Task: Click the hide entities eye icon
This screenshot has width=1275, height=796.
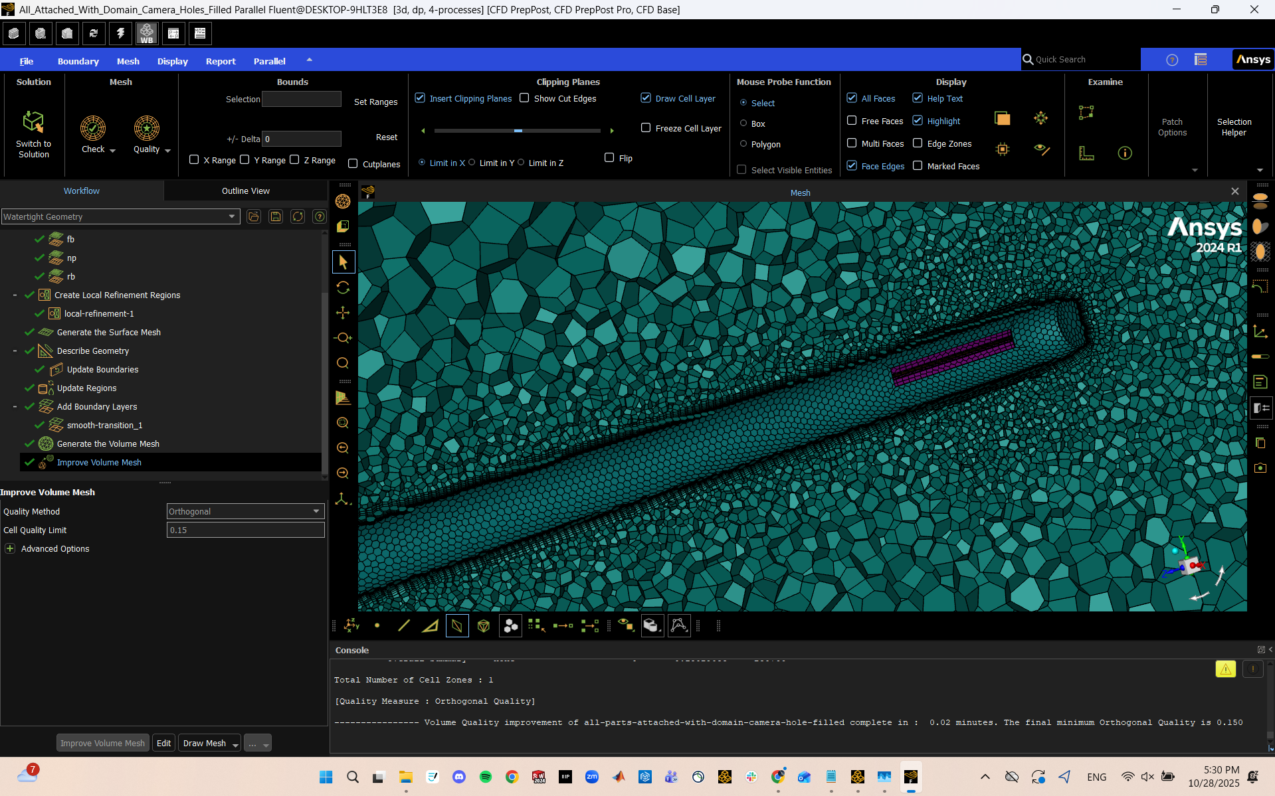Action: click(1042, 150)
